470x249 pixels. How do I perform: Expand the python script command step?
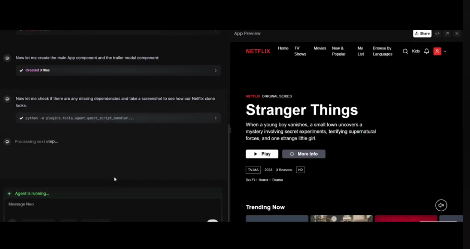tap(215, 118)
